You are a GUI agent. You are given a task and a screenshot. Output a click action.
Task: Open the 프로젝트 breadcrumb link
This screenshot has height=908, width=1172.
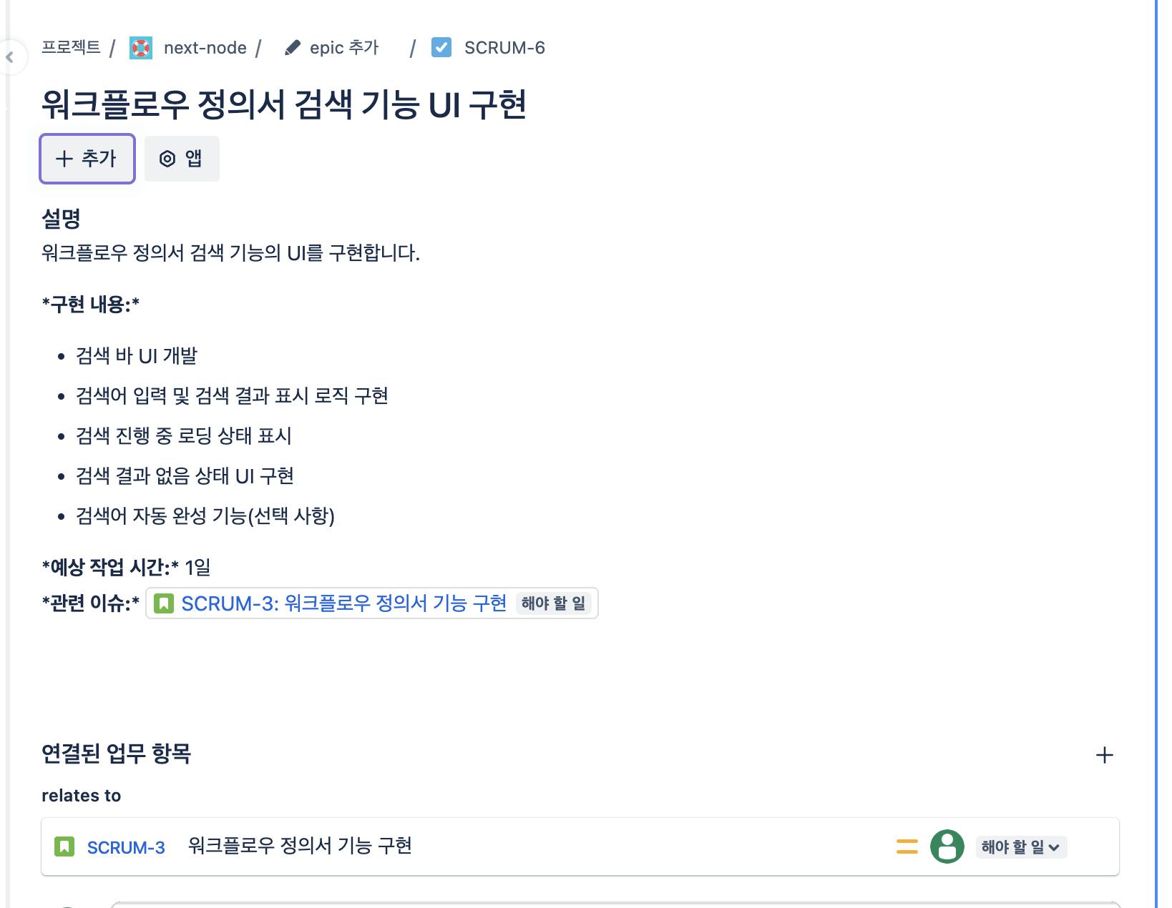71,48
